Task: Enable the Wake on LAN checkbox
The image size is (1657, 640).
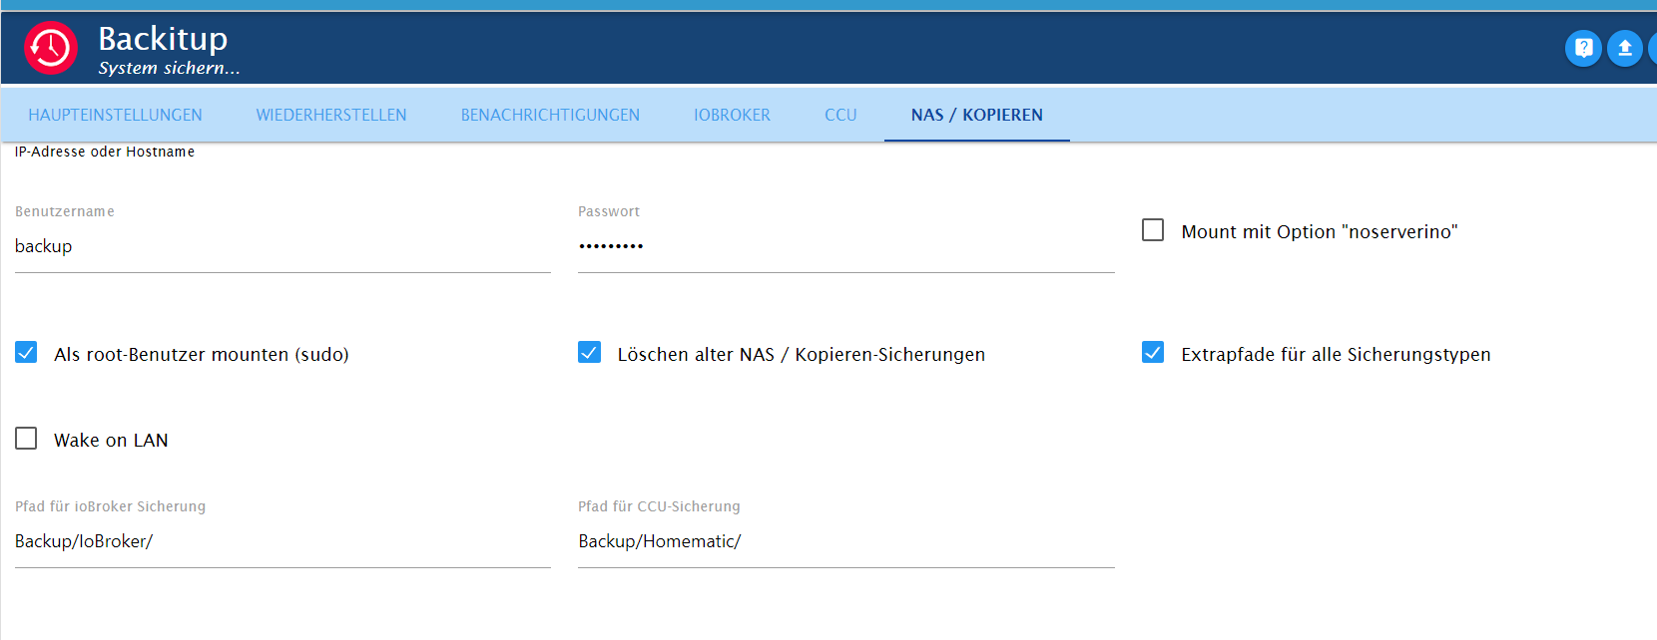Action: [26, 439]
